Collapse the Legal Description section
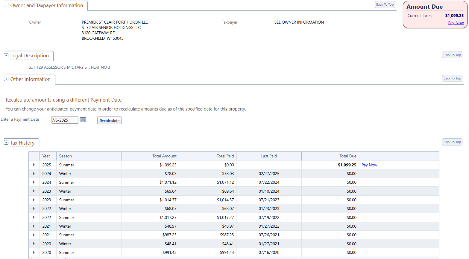 [6, 55]
